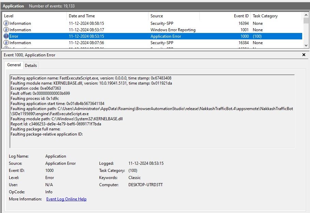310x213 pixels.
Task: Open the Event Log Online Help link
Action: point(66,199)
